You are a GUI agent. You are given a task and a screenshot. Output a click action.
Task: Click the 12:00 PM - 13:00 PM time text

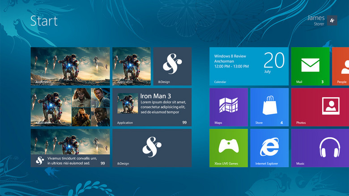click(231, 66)
